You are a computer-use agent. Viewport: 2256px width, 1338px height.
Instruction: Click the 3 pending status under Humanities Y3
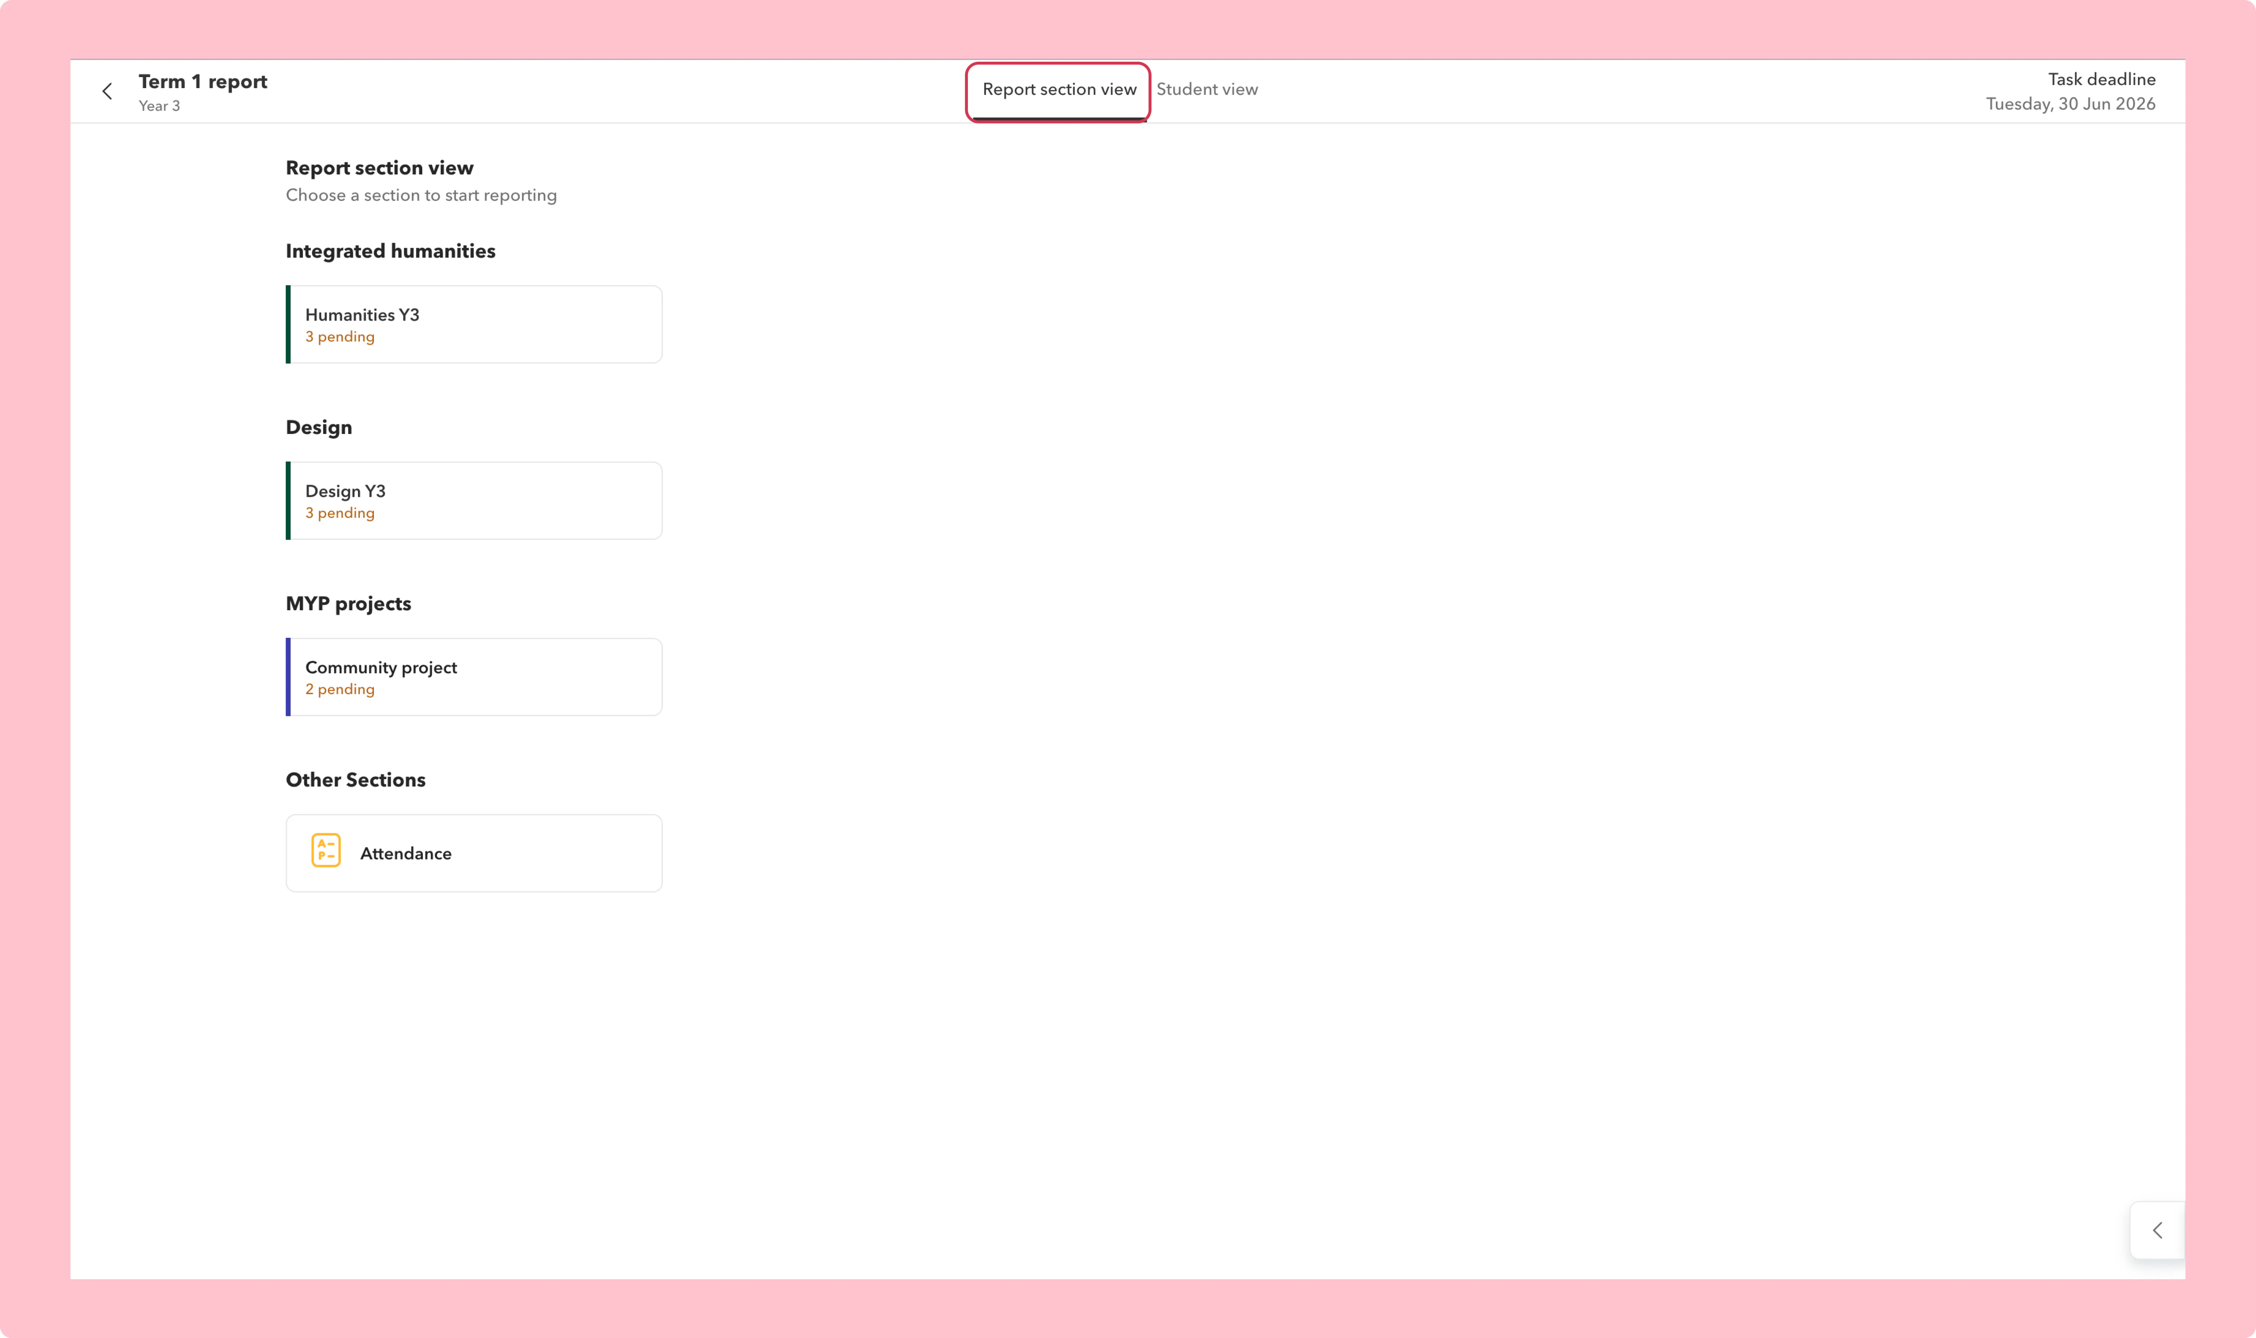tap(340, 336)
